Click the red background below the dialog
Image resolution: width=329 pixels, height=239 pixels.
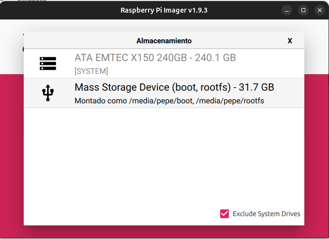(x=164, y=232)
